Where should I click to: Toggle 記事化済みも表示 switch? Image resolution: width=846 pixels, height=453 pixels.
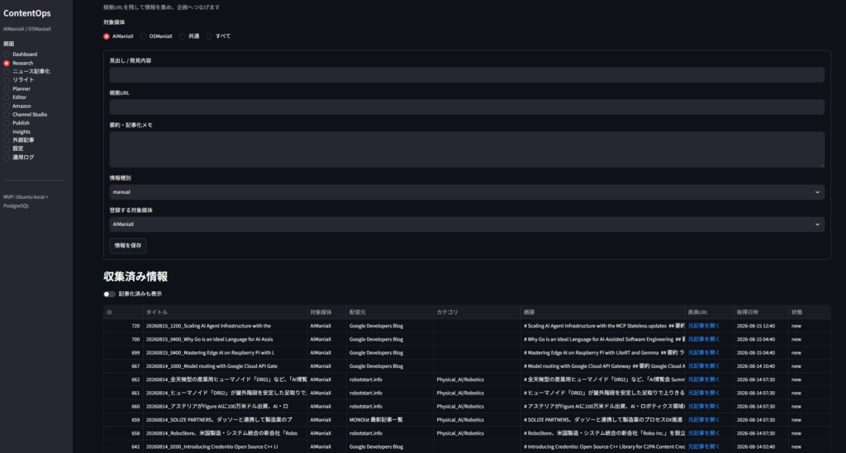pos(110,294)
